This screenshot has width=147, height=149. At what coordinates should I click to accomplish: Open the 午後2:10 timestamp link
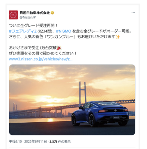coord(15,142)
